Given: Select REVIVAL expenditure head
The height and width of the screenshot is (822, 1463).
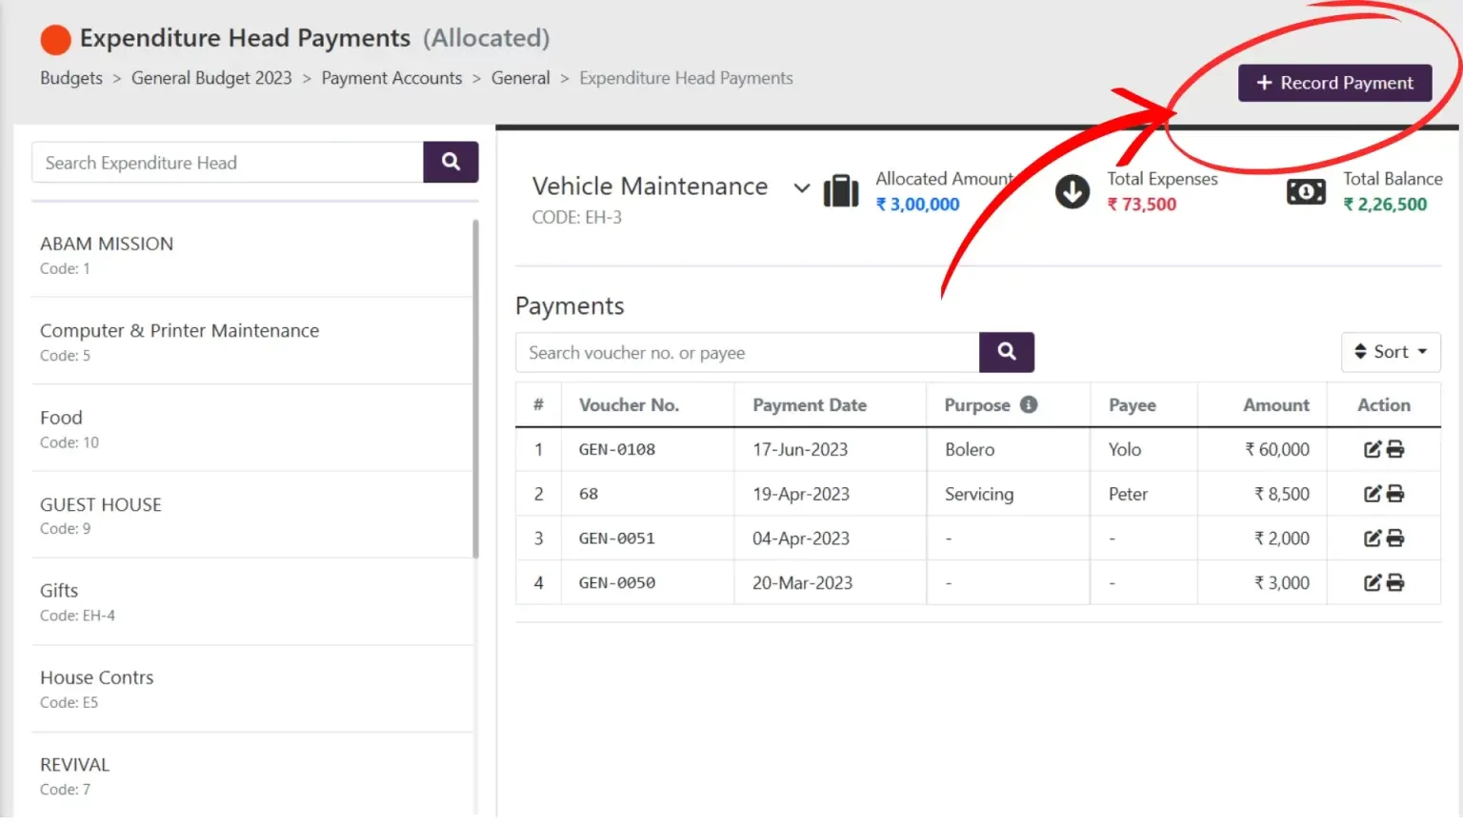Looking at the screenshot, I should point(252,775).
